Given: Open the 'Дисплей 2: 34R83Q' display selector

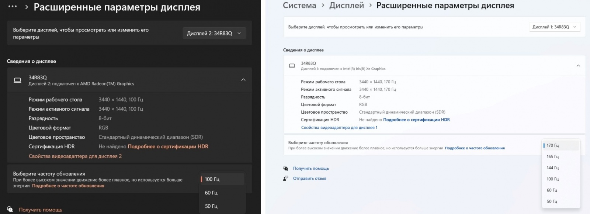Looking at the screenshot, I should 214,33.
